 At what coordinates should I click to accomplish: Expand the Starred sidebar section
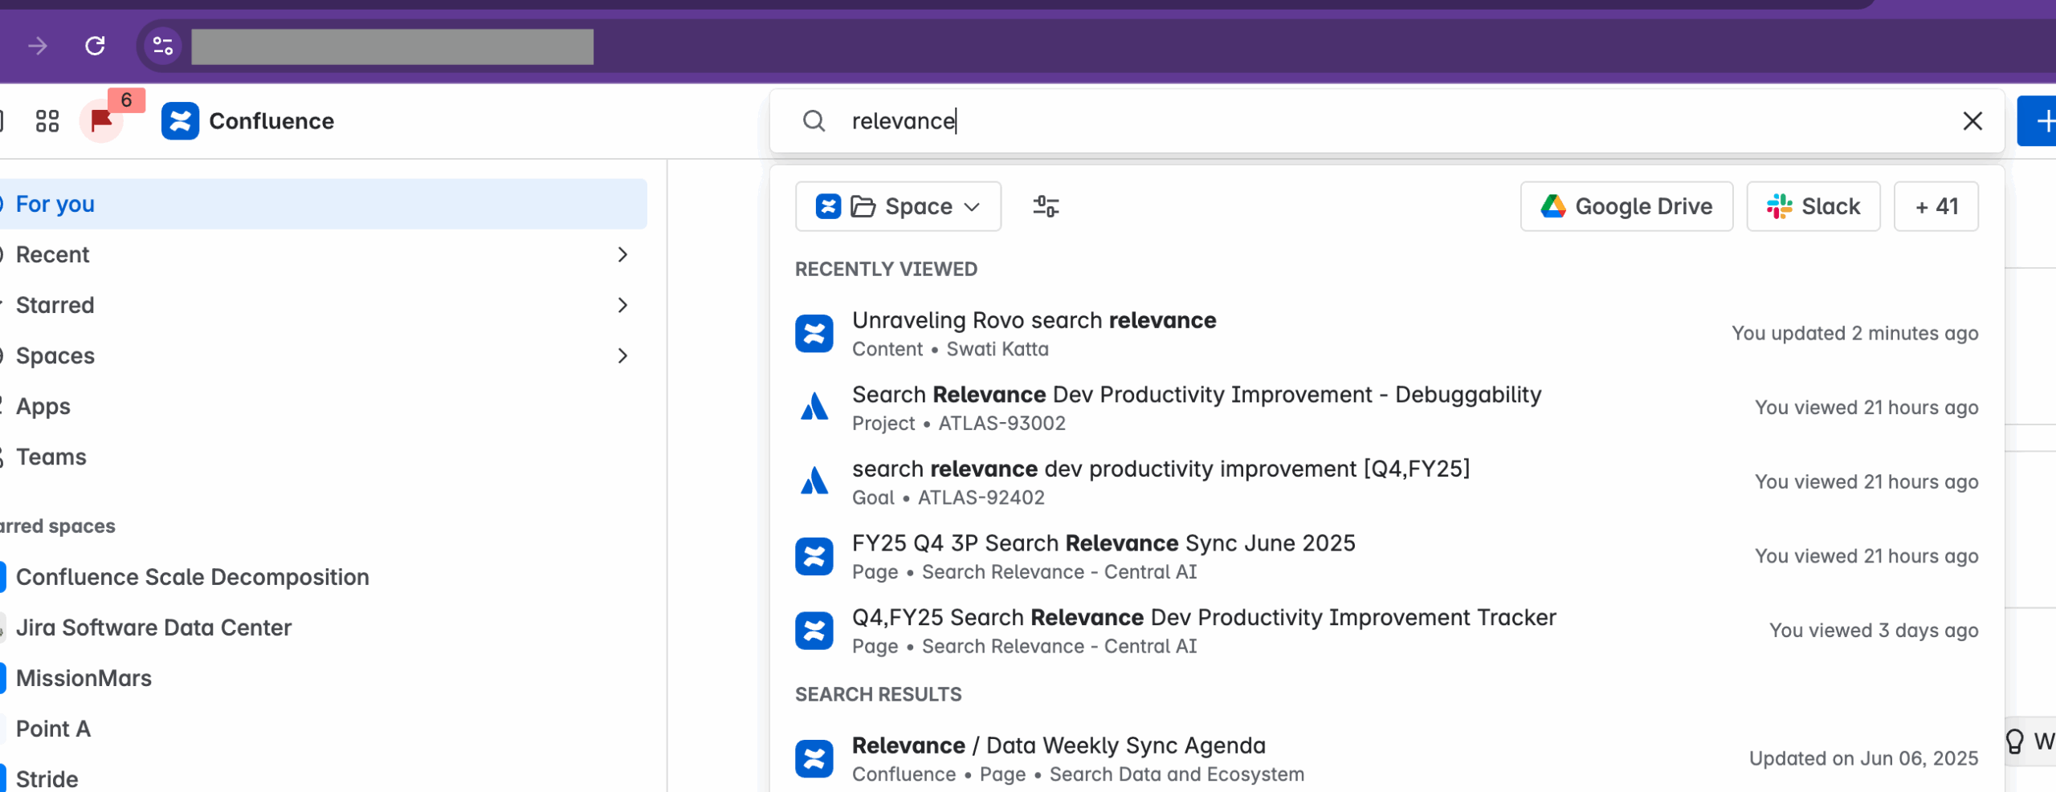click(622, 306)
